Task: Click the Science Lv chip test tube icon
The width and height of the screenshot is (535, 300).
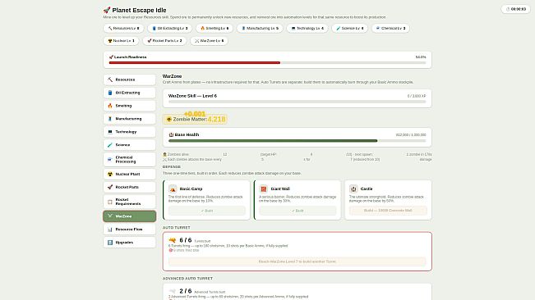Action: coord(338,28)
